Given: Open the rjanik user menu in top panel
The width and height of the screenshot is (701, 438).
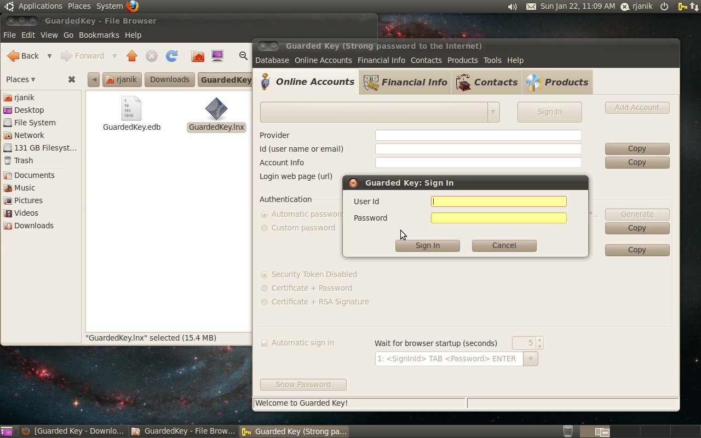Looking at the screenshot, I should click(x=637, y=7).
